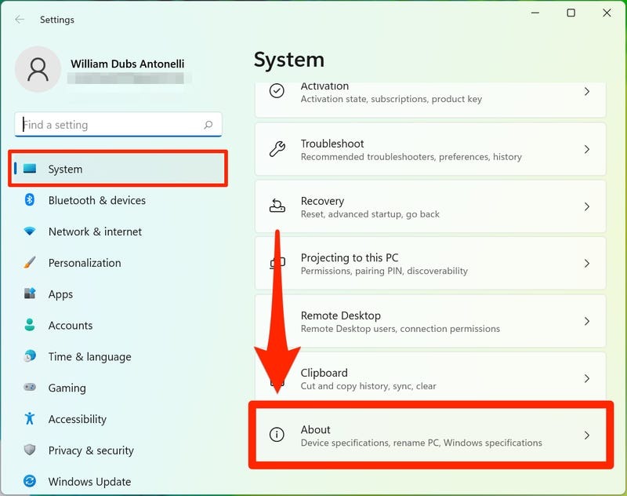Open the About page title

coord(316,429)
